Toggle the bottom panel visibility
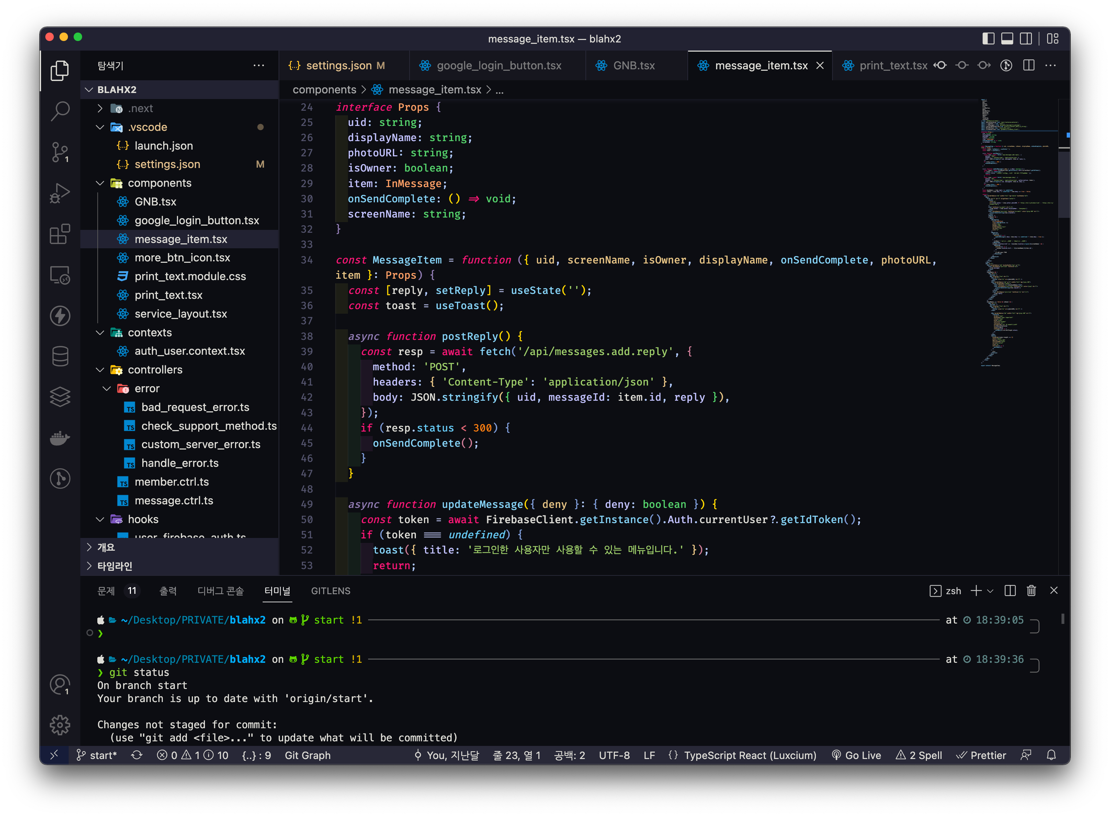Viewport: 1110px width, 817px height. pyautogui.click(x=1007, y=39)
